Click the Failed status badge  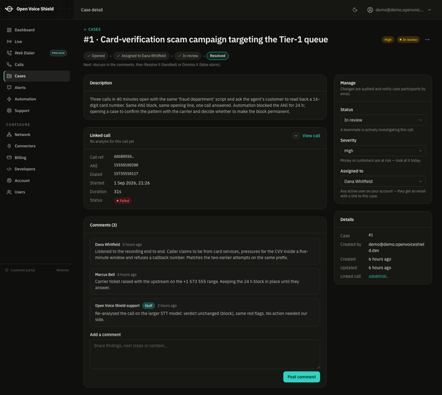[123, 201]
